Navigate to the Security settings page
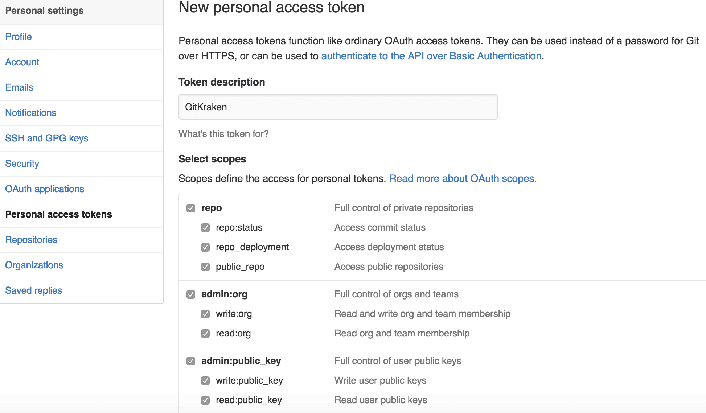This screenshot has height=413, width=706. 22,164
